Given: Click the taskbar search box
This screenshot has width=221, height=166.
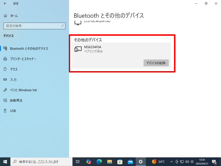Looking at the screenshot, I should click(41, 162).
